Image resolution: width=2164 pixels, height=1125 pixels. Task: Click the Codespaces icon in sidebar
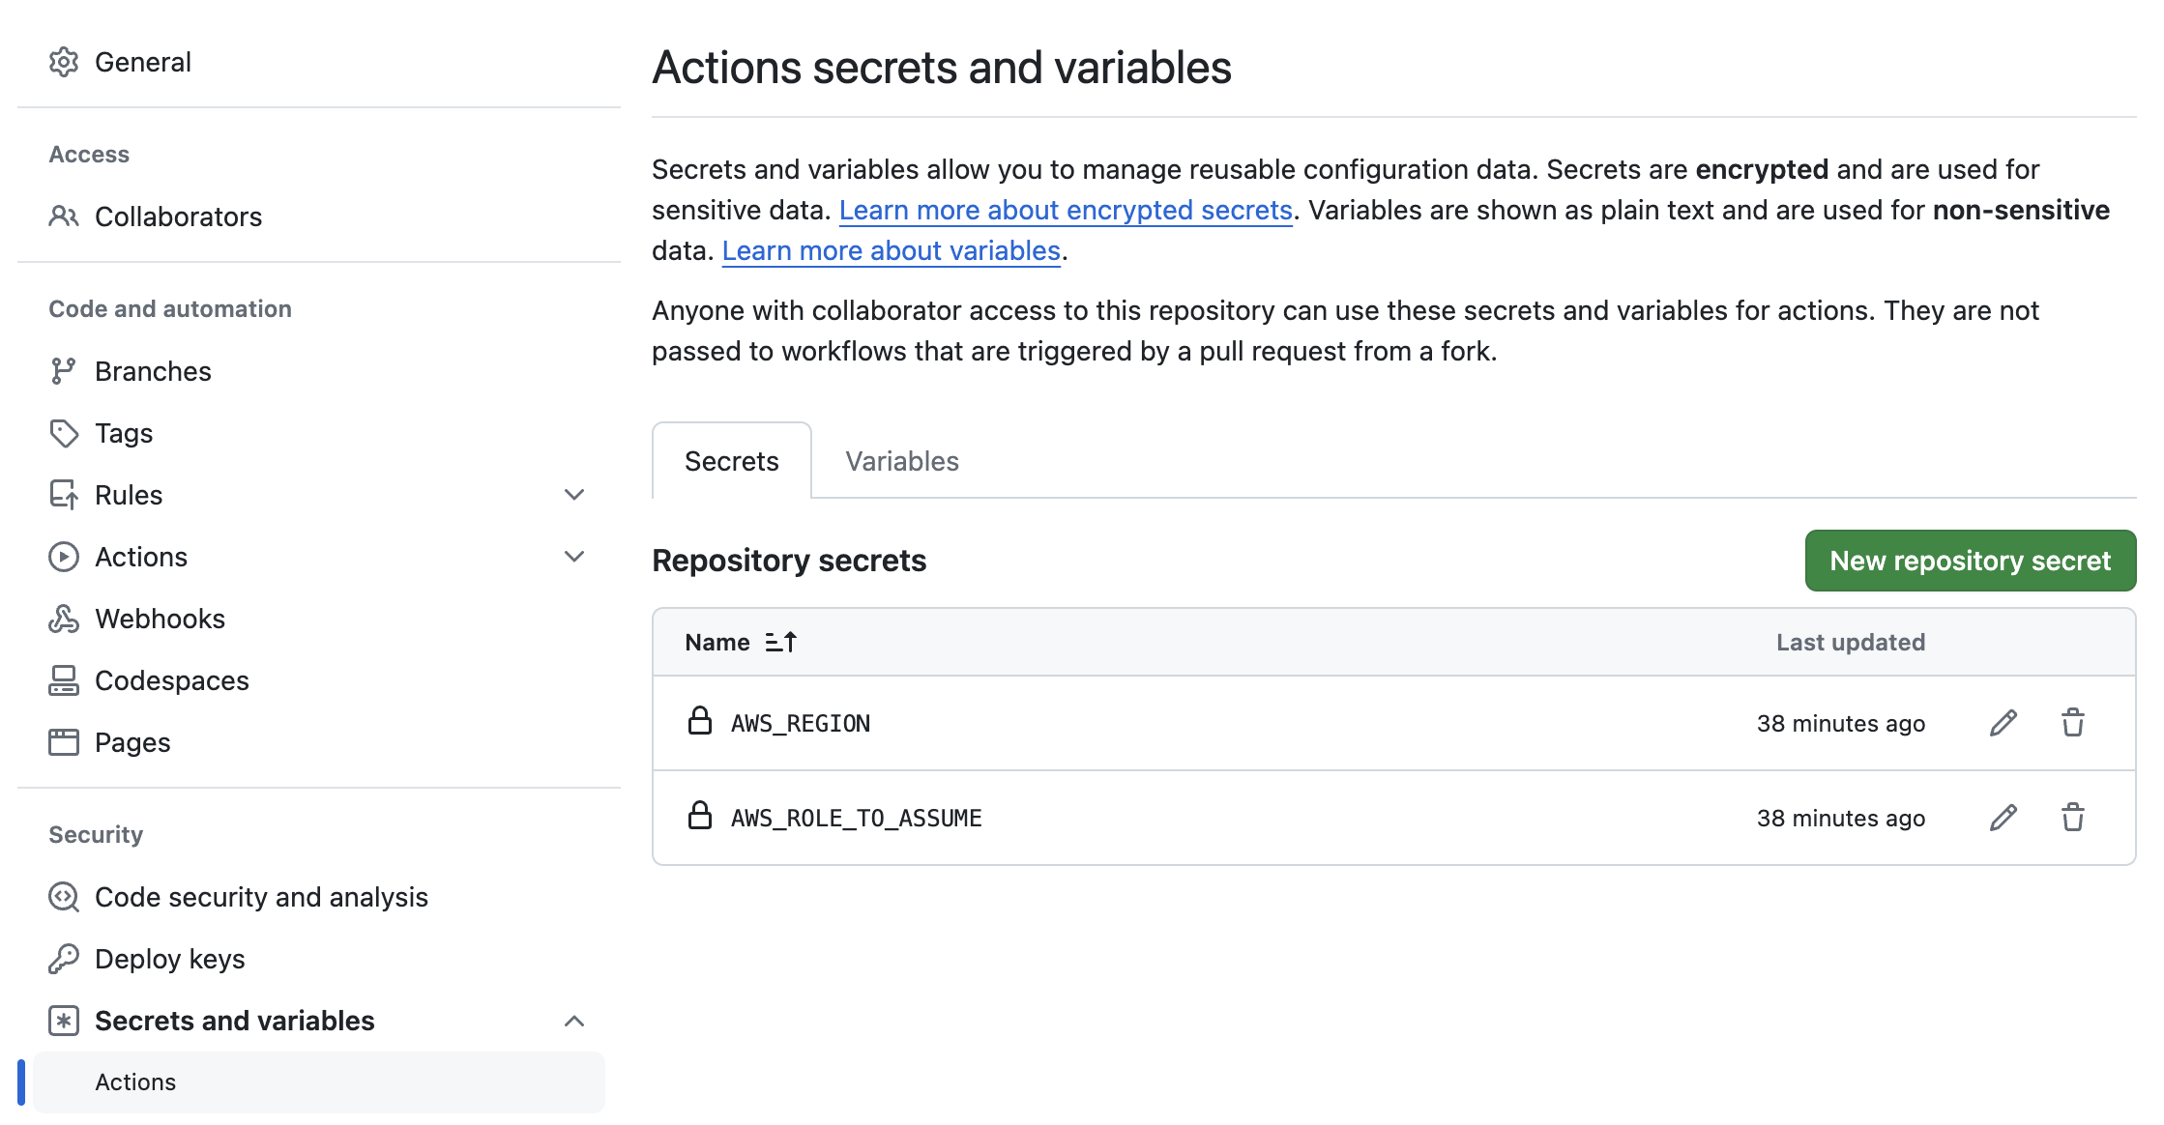[64, 680]
